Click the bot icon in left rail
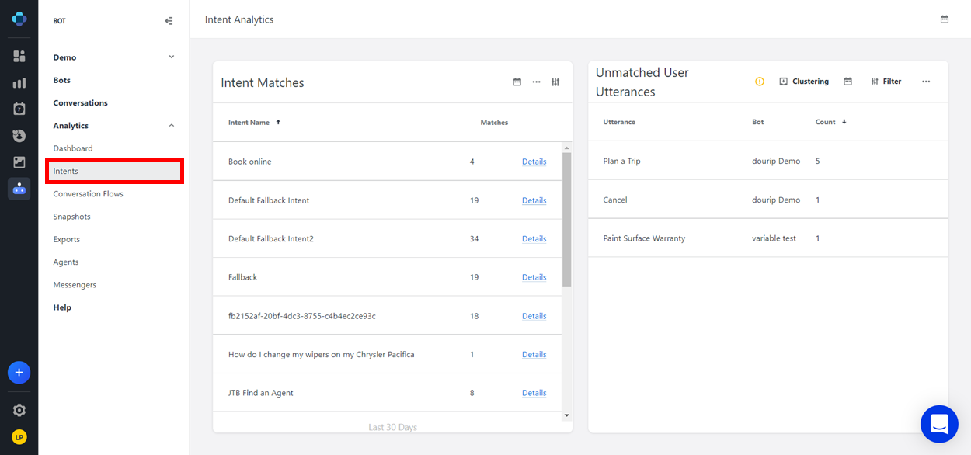The height and width of the screenshot is (455, 971). click(x=19, y=189)
